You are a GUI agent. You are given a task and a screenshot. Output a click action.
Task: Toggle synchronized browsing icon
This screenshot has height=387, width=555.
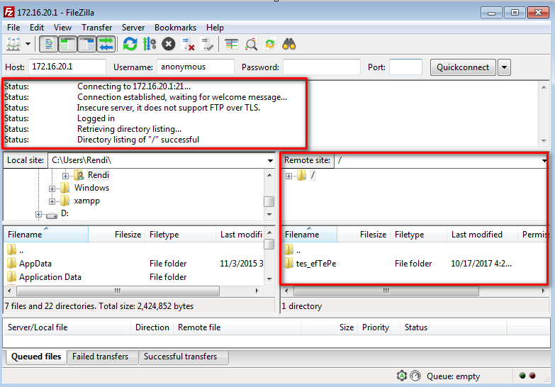(x=270, y=44)
